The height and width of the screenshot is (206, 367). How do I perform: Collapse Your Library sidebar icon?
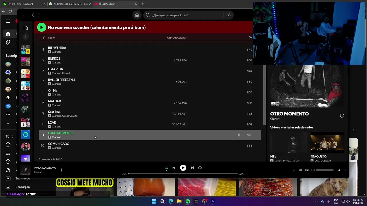click(x=26, y=28)
